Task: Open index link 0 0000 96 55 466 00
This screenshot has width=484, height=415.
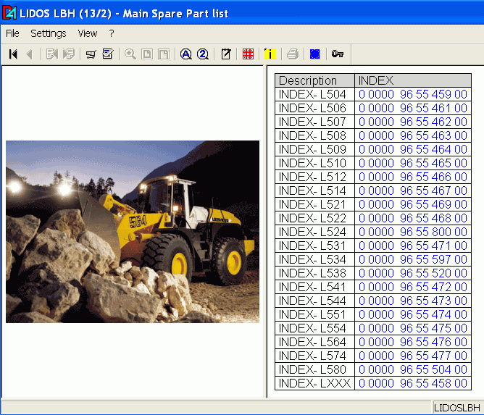Action: pos(413,177)
